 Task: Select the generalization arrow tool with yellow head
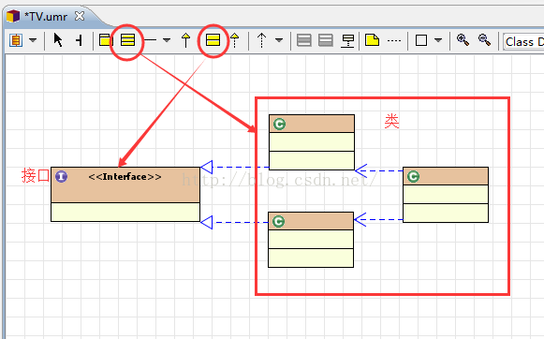point(186,40)
